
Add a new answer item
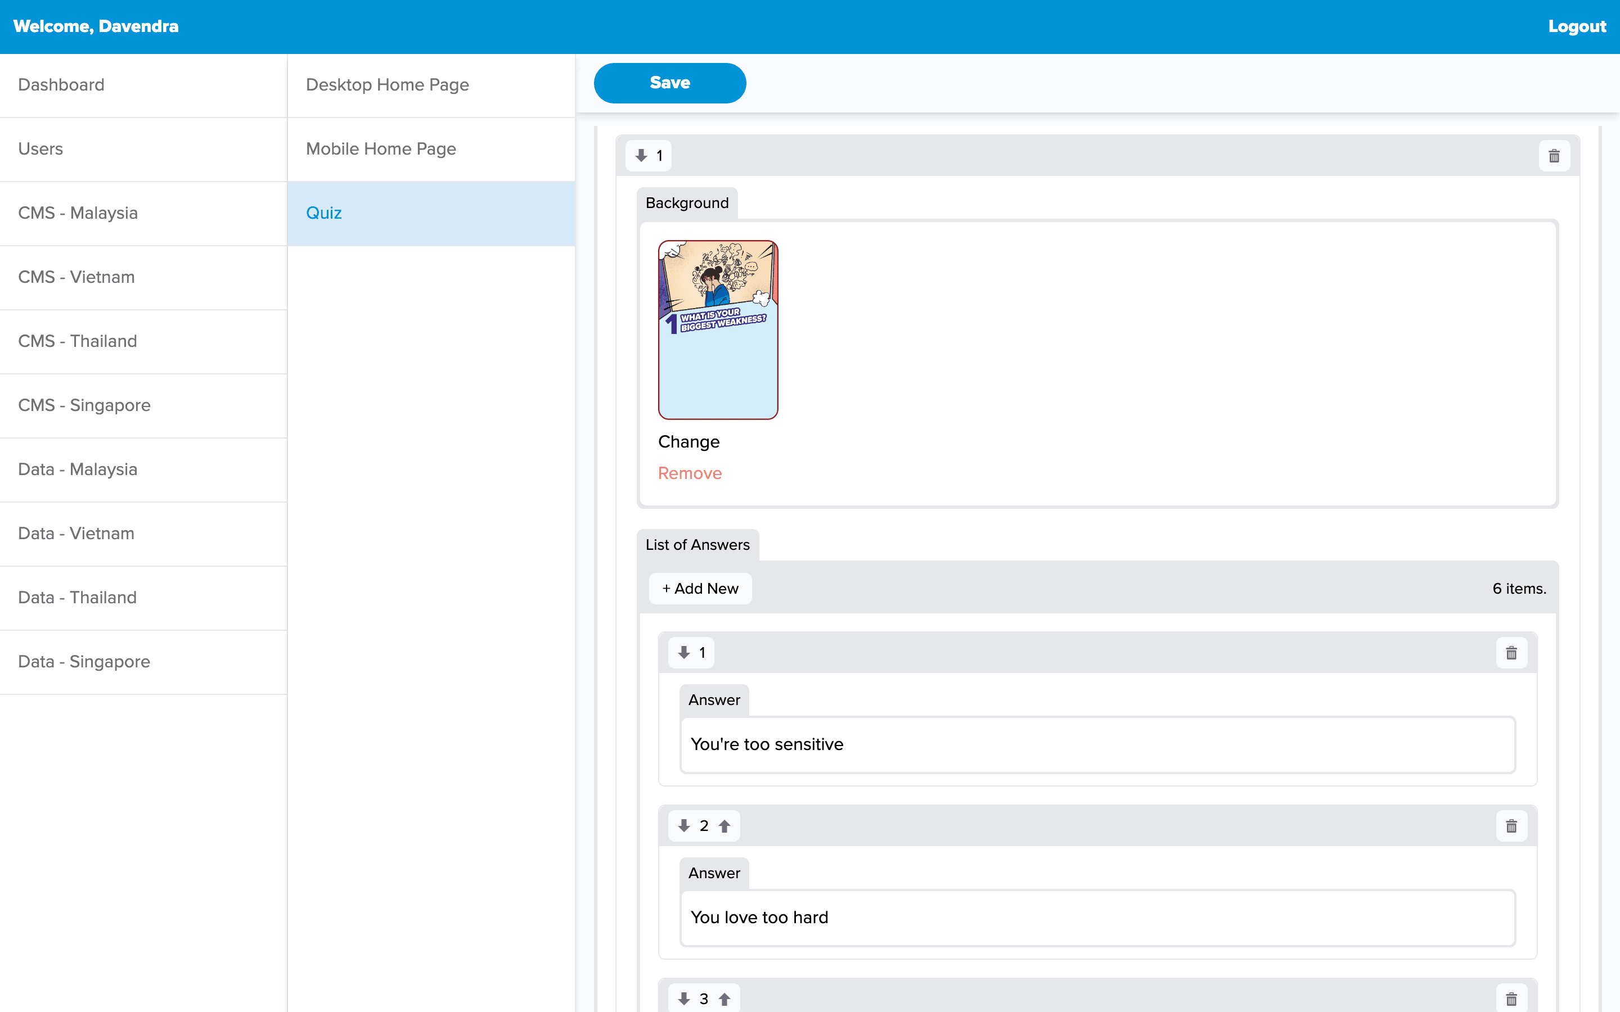point(700,588)
